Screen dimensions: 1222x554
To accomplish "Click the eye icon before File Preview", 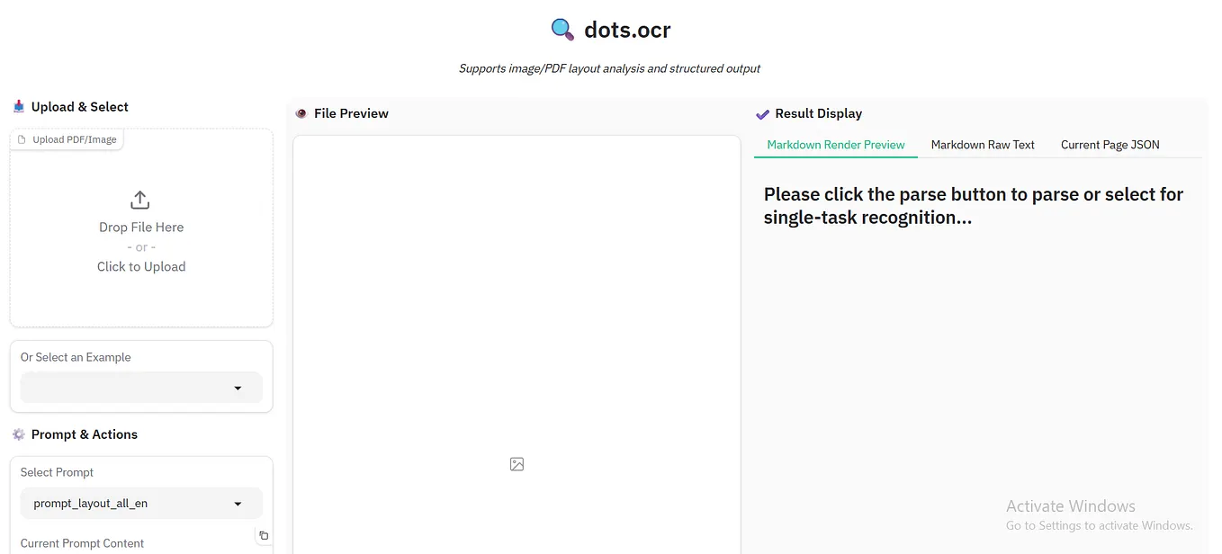I will click(301, 113).
